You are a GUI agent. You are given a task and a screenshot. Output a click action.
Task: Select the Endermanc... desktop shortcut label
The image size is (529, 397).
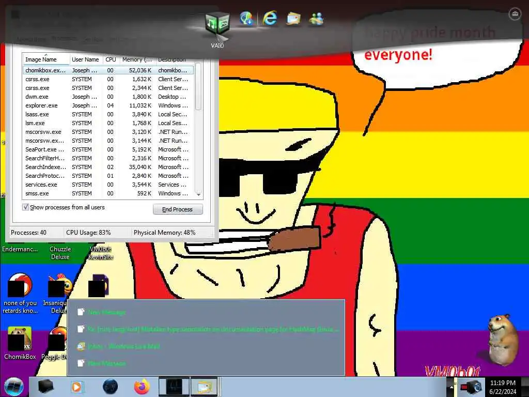tap(20, 249)
